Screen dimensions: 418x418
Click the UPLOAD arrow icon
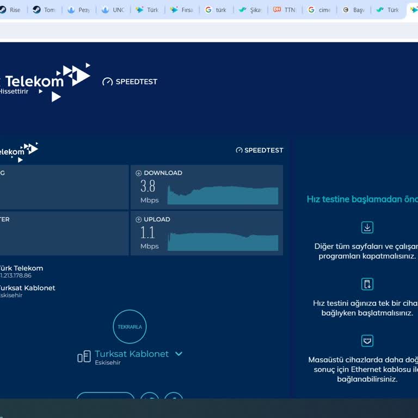138,219
